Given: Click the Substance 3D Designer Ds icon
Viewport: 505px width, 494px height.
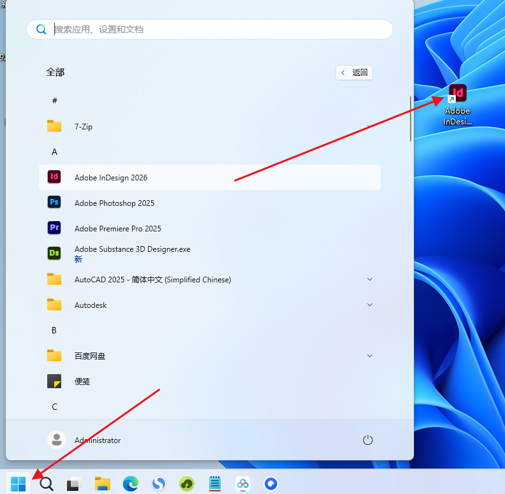Looking at the screenshot, I should point(54,253).
